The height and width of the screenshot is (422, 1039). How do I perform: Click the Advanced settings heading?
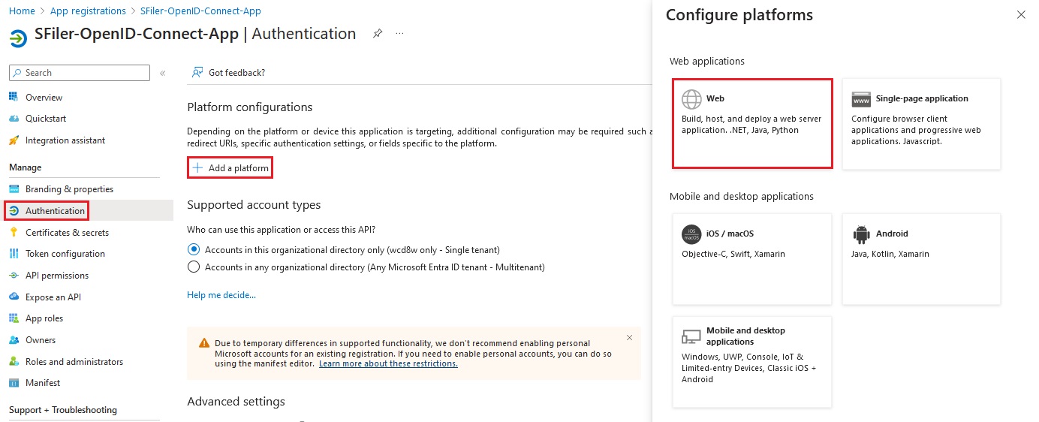click(x=236, y=402)
